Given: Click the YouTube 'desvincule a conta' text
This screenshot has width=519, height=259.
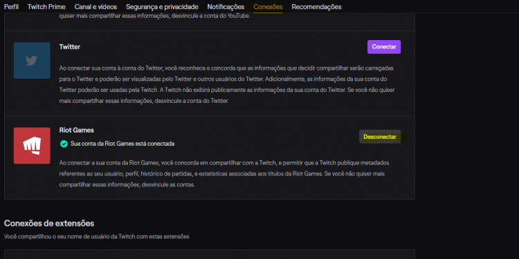Looking at the screenshot, I should coord(154,15).
